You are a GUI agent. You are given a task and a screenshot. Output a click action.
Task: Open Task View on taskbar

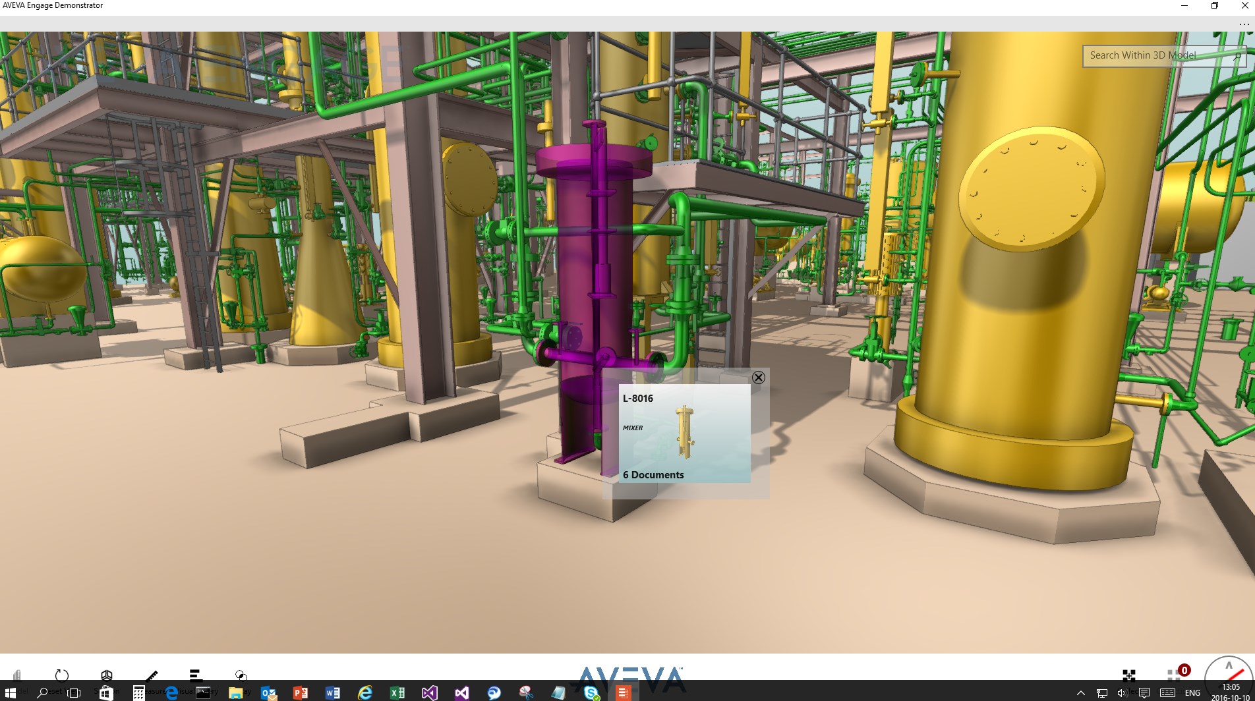pos(74,692)
